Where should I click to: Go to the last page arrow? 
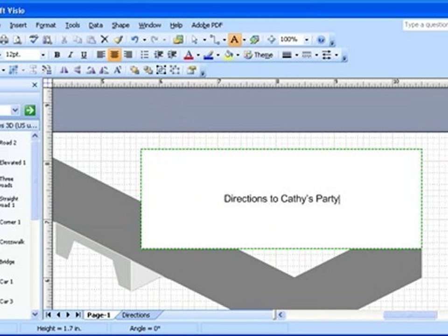tap(78, 315)
